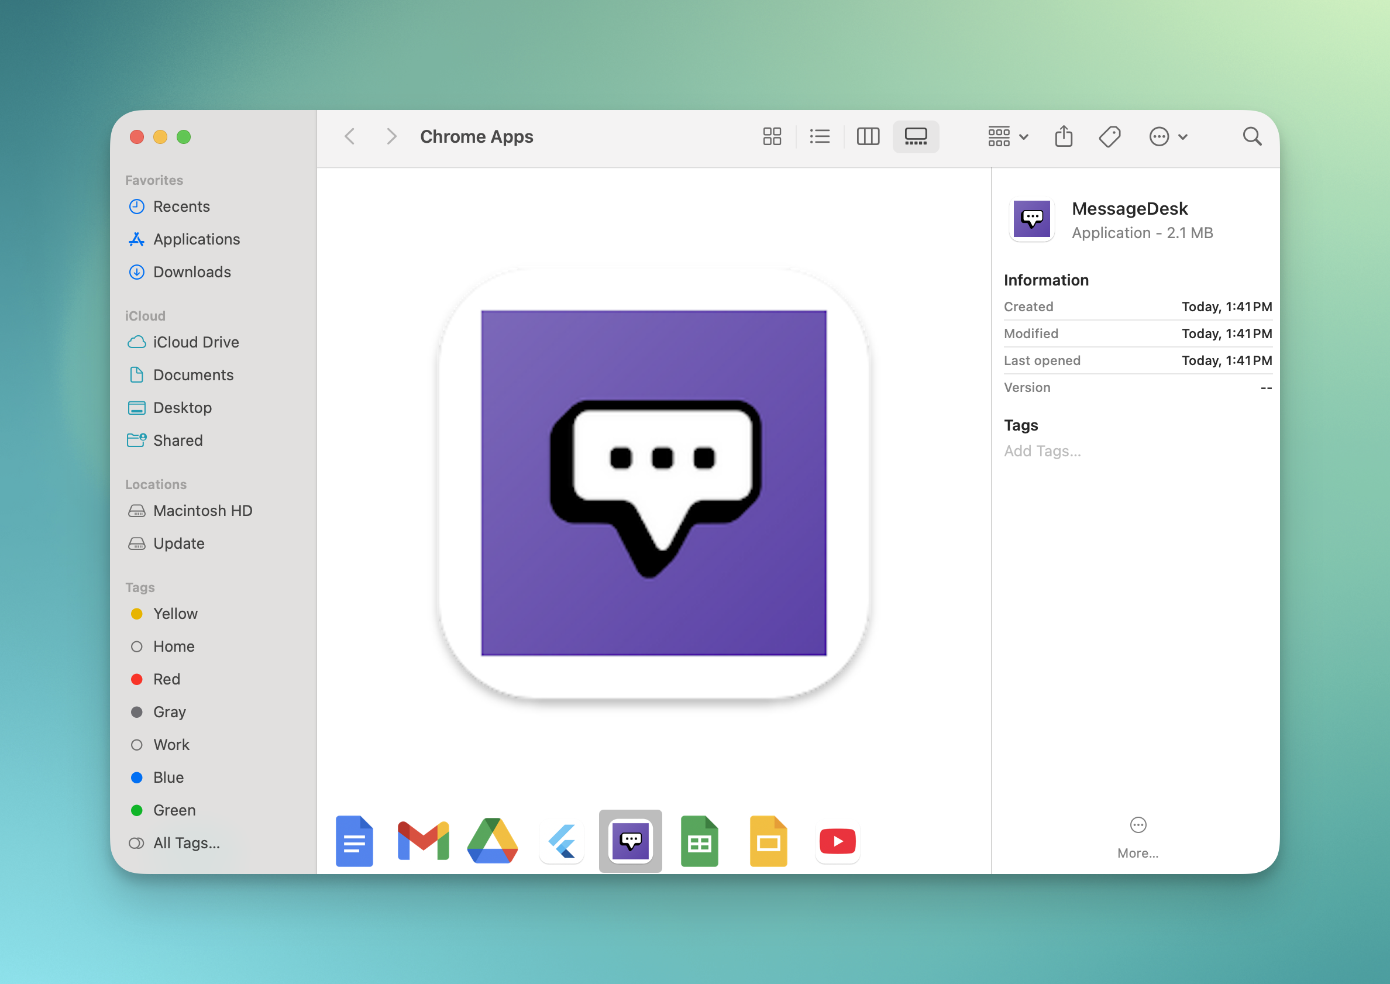Open the Applications sidebar item
Image resolution: width=1390 pixels, height=984 pixels.
(197, 239)
